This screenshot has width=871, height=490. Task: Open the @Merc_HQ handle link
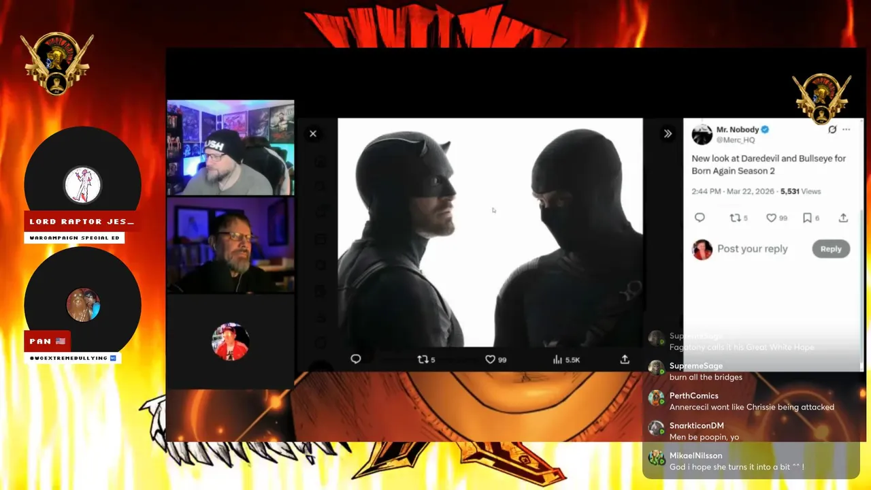coord(736,140)
